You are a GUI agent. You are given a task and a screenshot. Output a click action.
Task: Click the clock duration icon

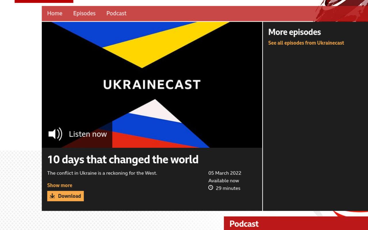click(211, 188)
